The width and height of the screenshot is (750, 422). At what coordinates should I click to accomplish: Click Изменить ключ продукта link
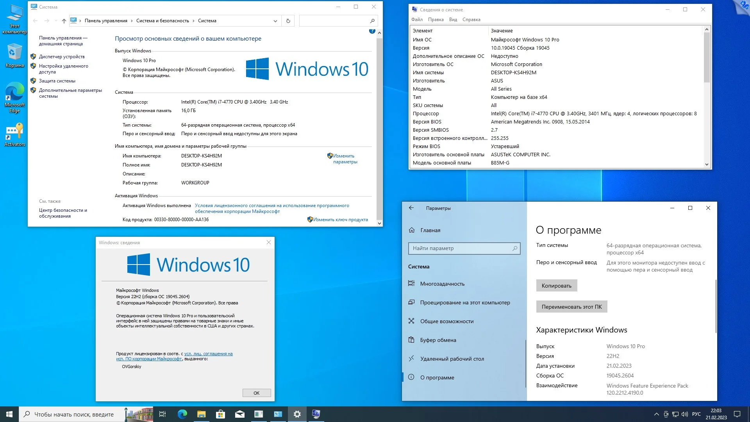[340, 220]
